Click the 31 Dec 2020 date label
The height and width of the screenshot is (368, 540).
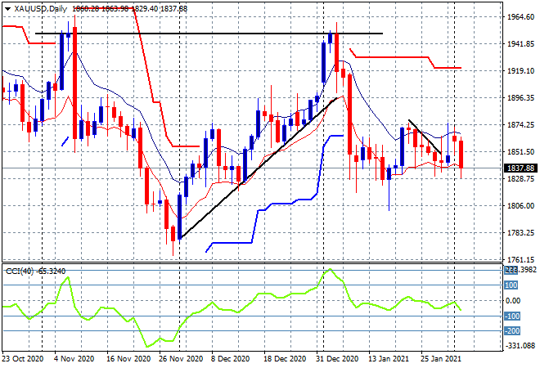(337, 358)
